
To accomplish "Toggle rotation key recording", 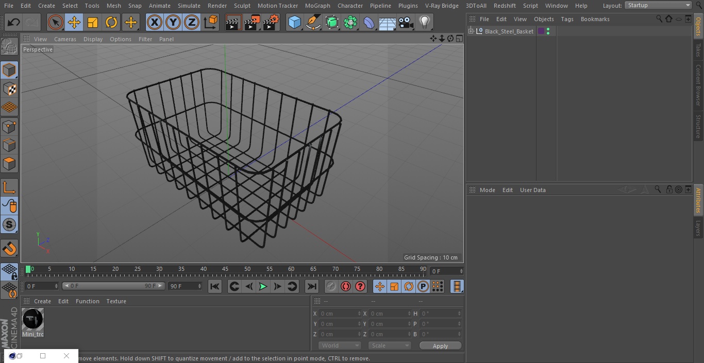I will coord(409,286).
